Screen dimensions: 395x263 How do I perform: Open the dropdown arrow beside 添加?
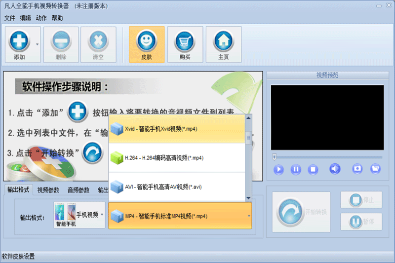(38, 44)
